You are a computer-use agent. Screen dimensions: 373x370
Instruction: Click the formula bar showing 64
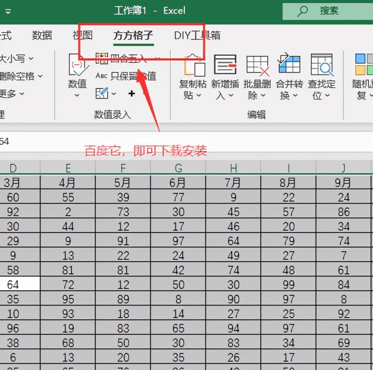tap(187, 141)
